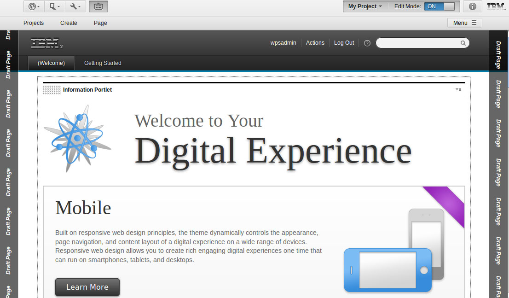Click the globe site management toolbar icon
Viewport: 509px width, 298px height.
pos(31,6)
